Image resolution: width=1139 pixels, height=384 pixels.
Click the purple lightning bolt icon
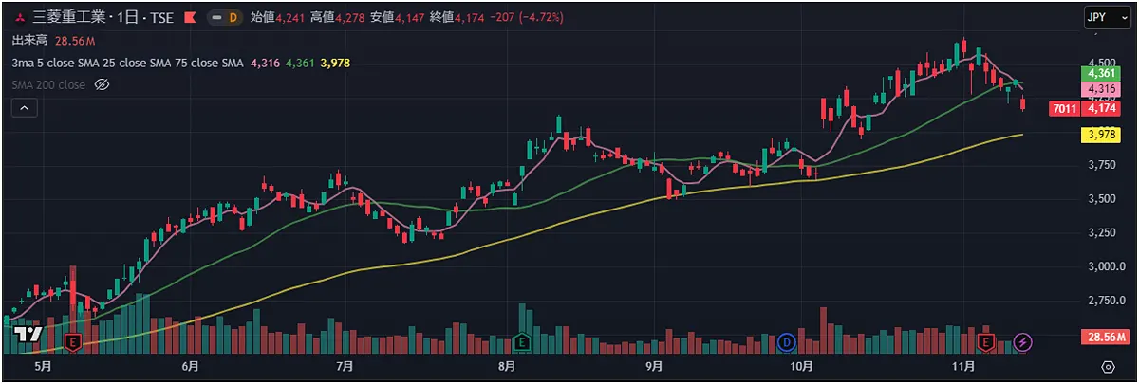(x=1023, y=340)
